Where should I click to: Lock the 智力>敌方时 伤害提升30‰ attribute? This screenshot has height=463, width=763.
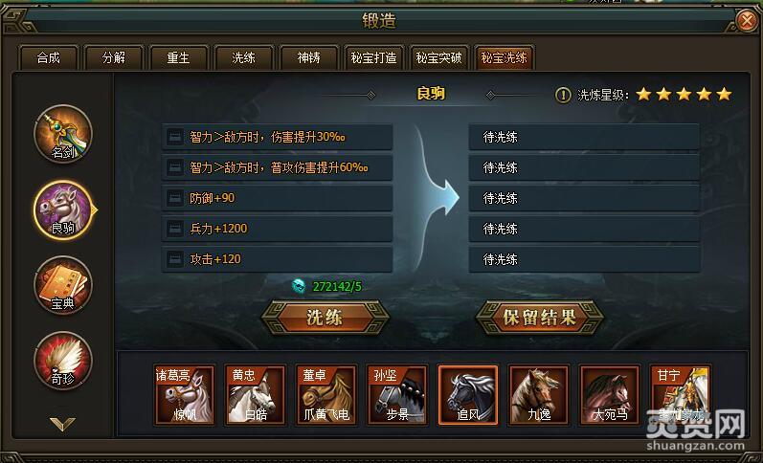coord(174,137)
